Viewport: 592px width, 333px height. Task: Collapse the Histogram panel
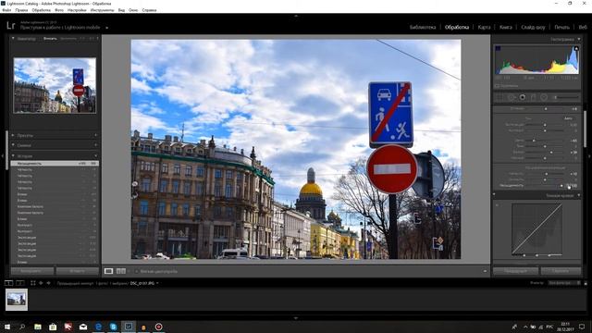coord(578,39)
